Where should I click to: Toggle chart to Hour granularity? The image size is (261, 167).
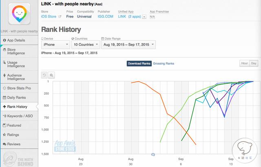(x=244, y=63)
